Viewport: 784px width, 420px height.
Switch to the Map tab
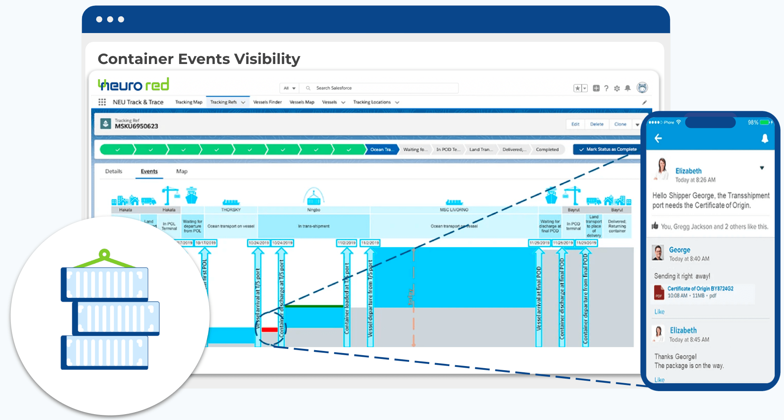182,172
